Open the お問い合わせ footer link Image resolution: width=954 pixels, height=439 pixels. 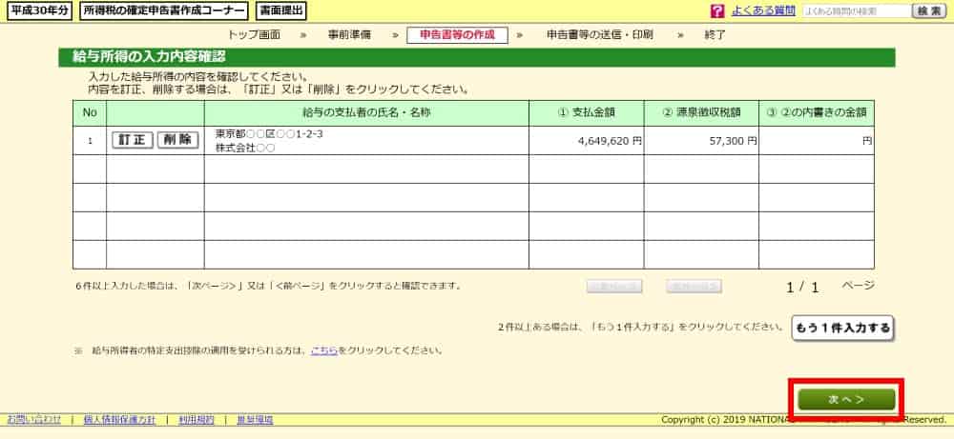[x=34, y=419]
